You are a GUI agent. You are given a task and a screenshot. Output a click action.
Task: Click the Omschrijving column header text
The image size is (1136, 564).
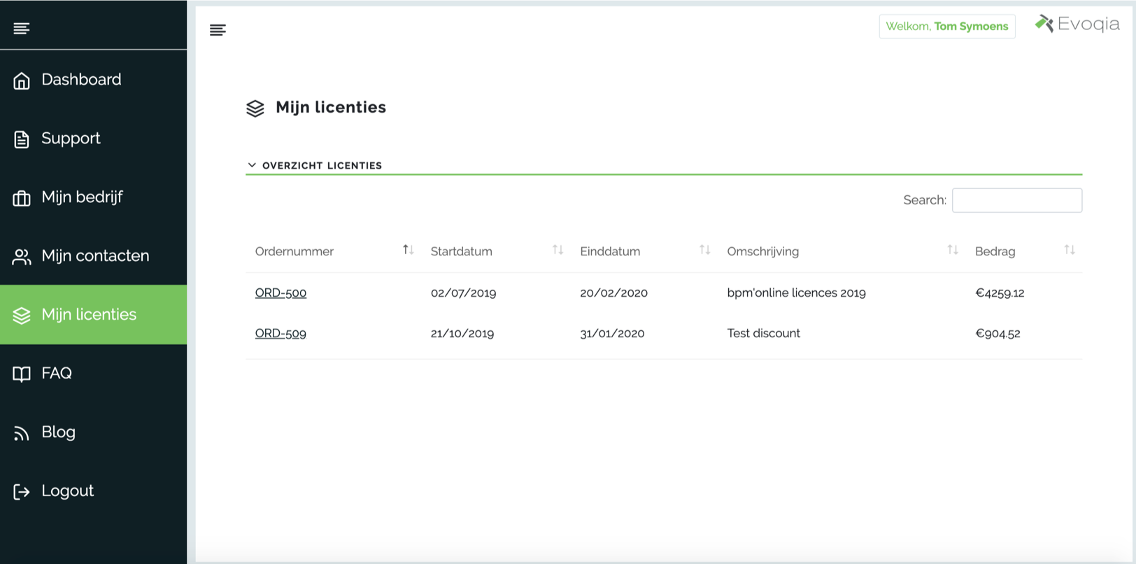coord(763,251)
